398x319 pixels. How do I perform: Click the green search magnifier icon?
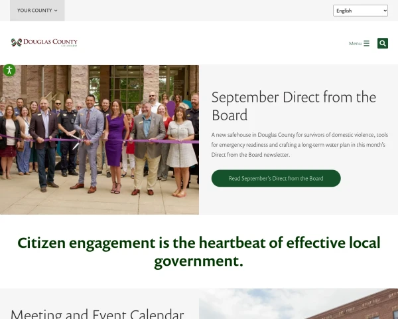383,43
